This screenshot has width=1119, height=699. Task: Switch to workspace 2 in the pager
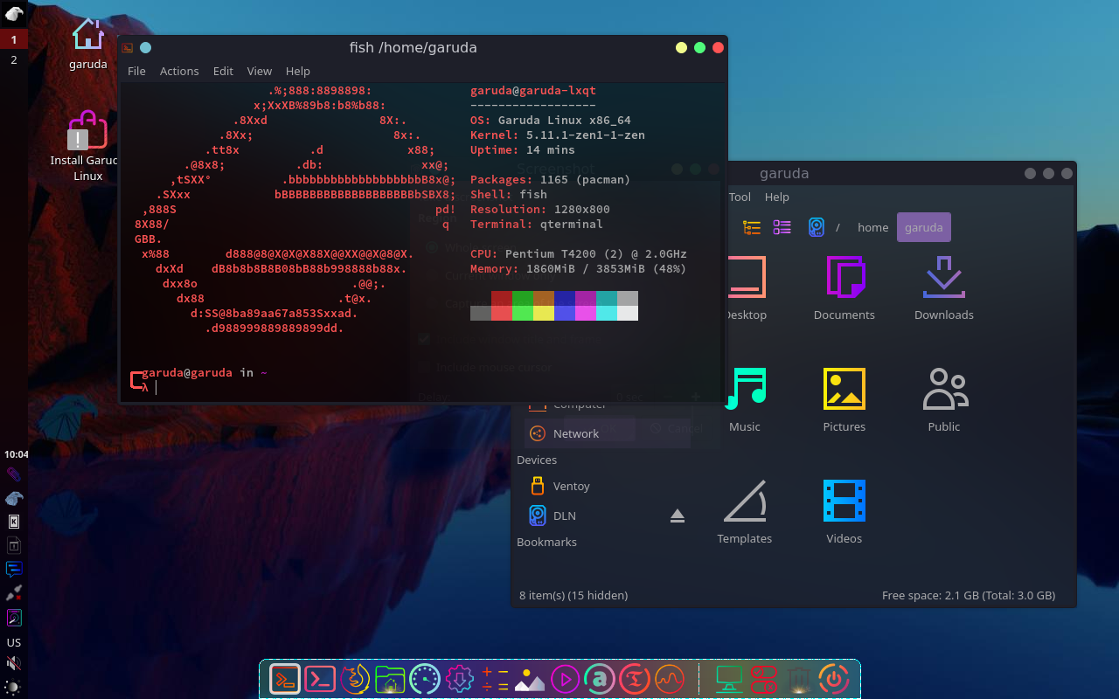[14, 60]
